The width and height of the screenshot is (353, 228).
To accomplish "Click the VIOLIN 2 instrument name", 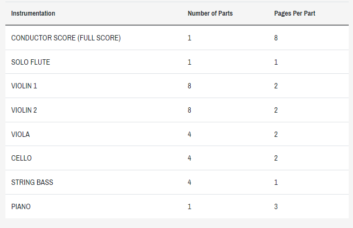I will [24, 110].
